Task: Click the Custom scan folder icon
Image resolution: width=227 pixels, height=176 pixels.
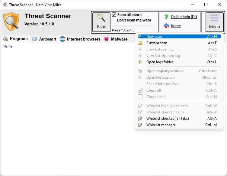Action: (x=140, y=43)
